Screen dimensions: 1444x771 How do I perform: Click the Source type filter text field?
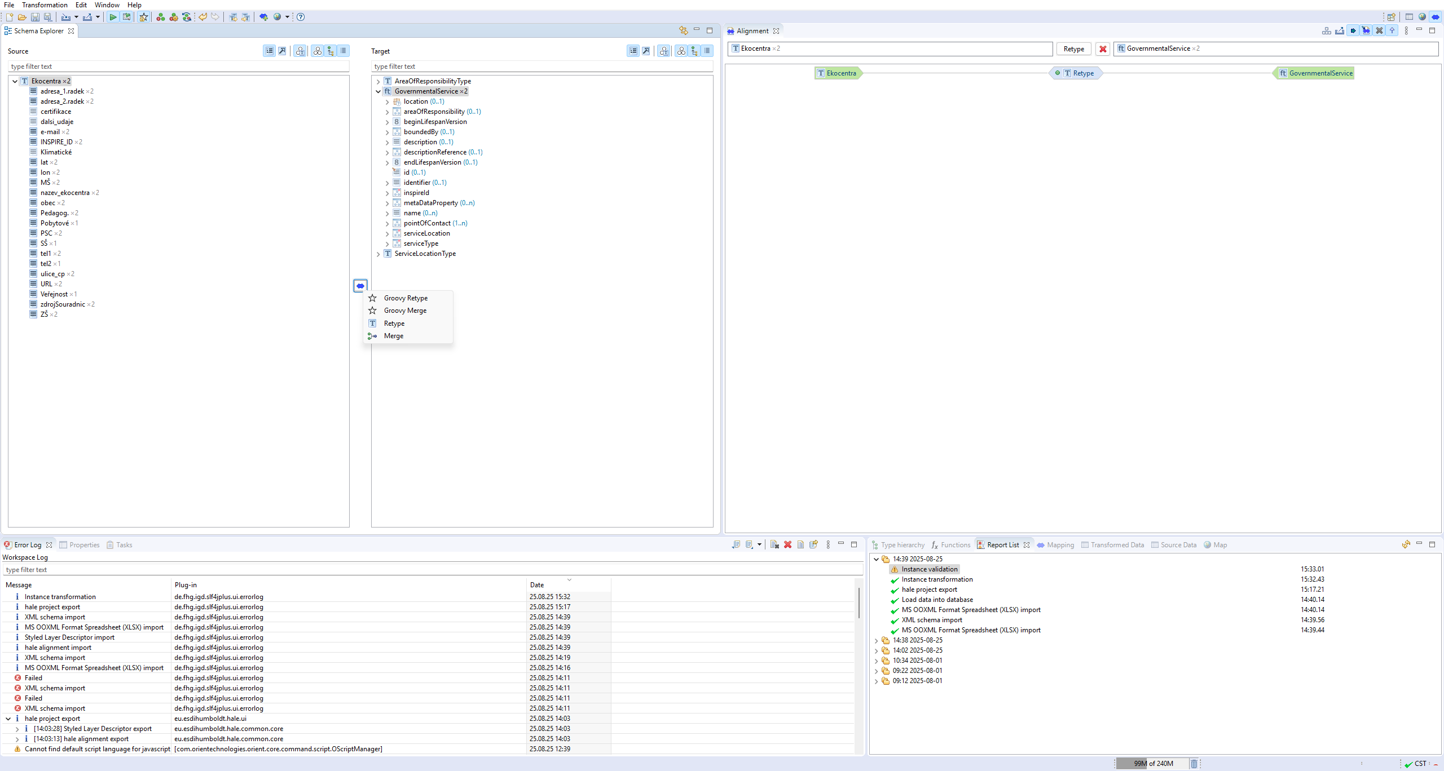pos(178,67)
